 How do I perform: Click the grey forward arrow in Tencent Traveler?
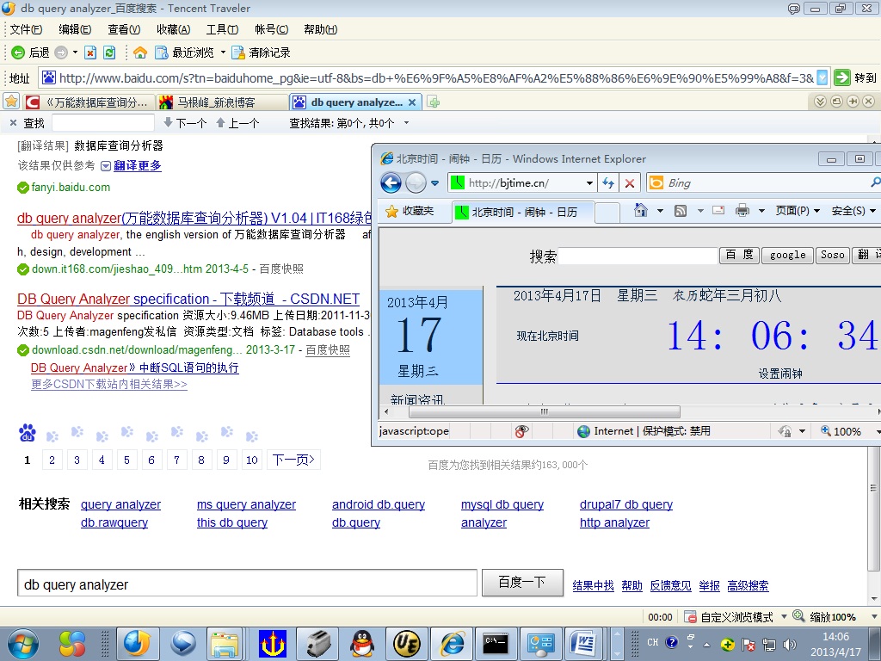[x=61, y=53]
